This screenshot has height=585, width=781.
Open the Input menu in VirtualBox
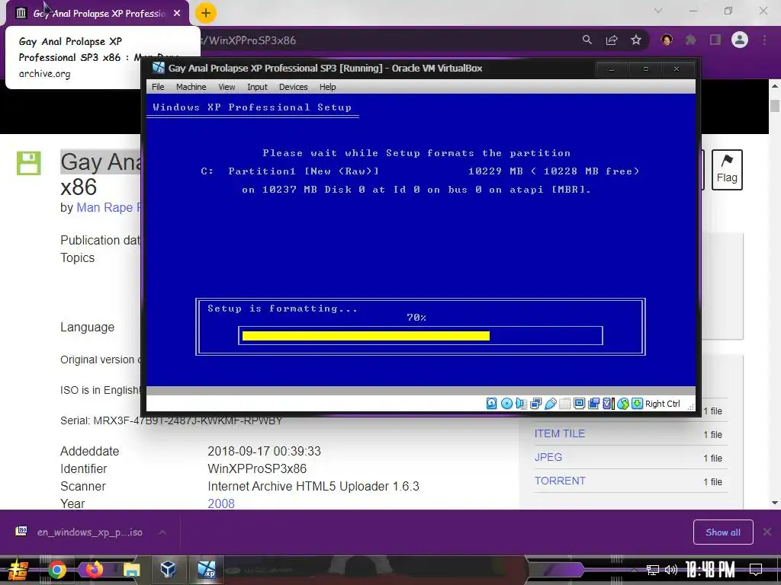pyautogui.click(x=257, y=87)
